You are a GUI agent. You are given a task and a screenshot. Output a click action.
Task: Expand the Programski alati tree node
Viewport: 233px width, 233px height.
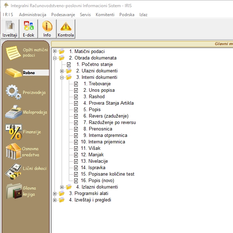point(54,194)
